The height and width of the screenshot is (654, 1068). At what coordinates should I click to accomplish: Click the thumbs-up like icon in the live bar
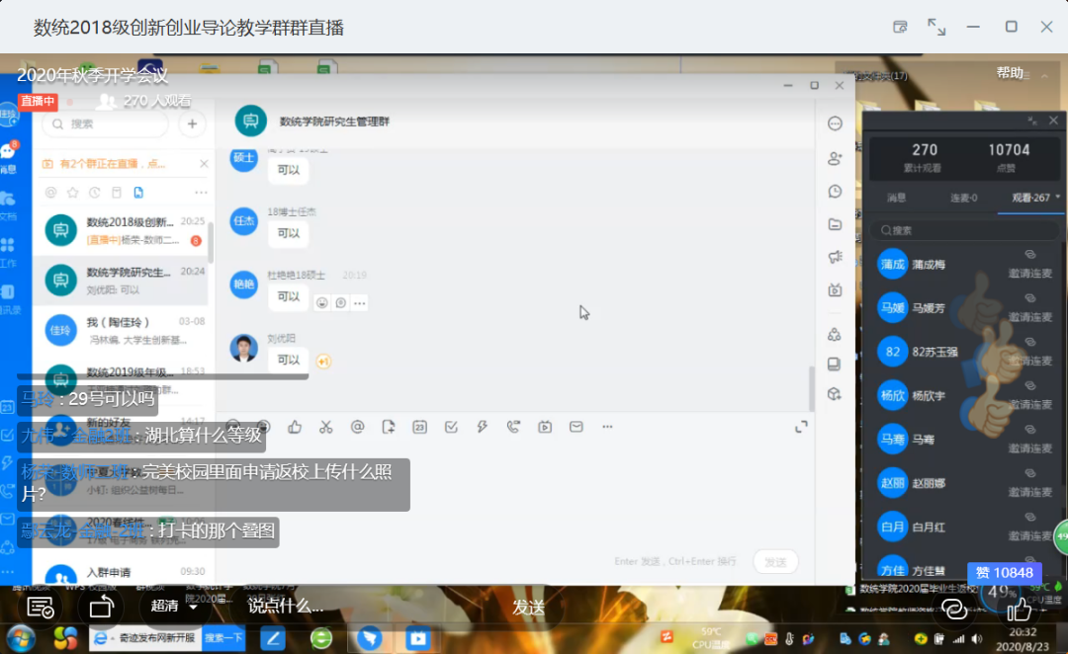tap(1019, 608)
